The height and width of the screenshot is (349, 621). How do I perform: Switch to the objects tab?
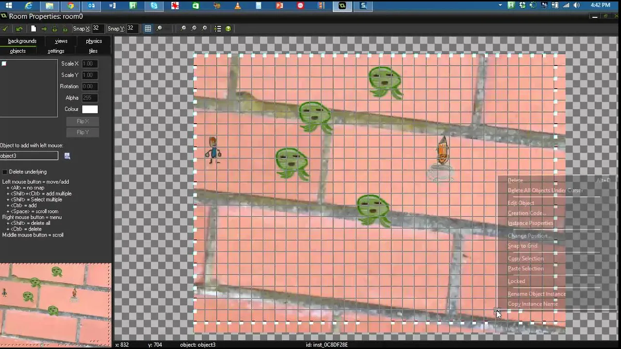click(18, 51)
